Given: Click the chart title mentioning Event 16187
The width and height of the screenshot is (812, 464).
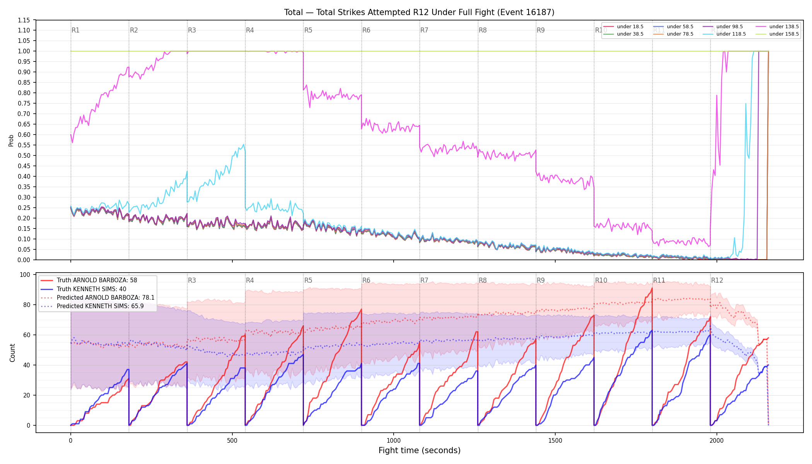Looking at the screenshot, I should coord(419,12).
